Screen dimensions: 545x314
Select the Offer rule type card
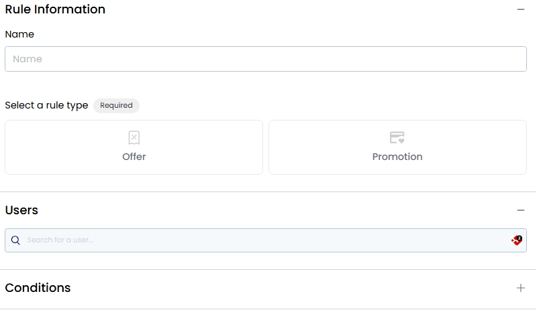(x=134, y=147)
